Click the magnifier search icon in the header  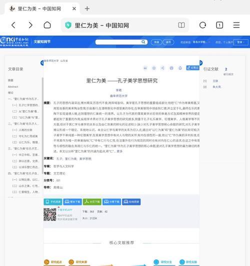[143, 42]
